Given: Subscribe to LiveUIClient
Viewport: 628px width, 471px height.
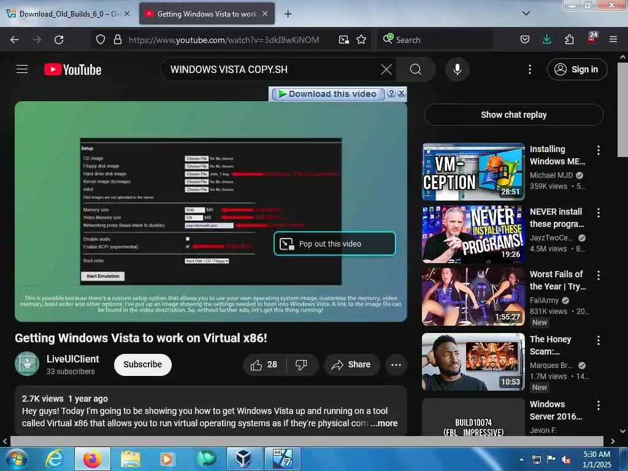Looking at the screenshot, I should point(142,364).
